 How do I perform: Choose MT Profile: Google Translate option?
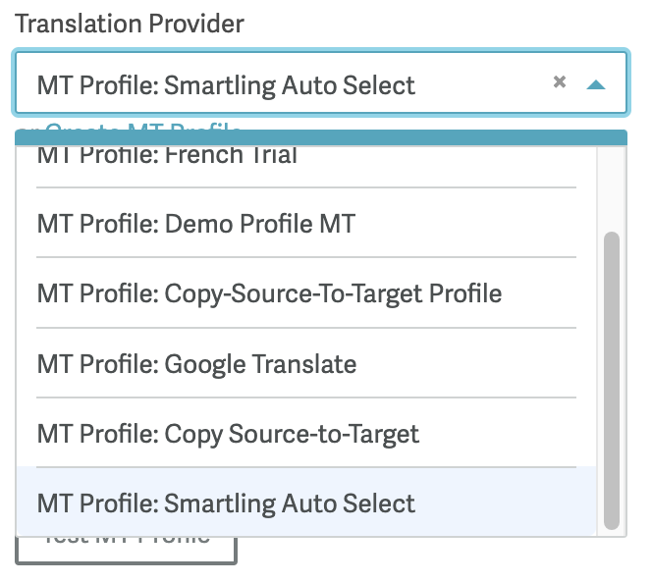click(306, 363)
